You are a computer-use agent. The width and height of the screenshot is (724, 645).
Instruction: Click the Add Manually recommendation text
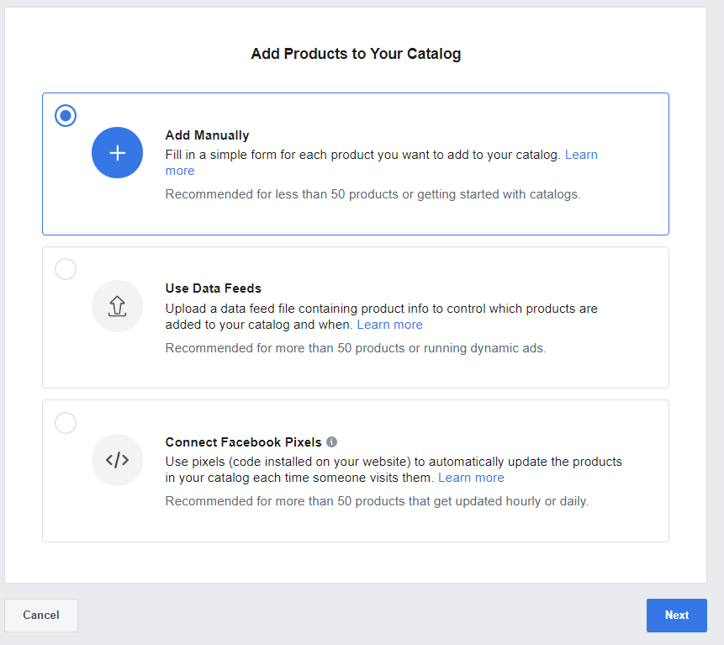373,194
